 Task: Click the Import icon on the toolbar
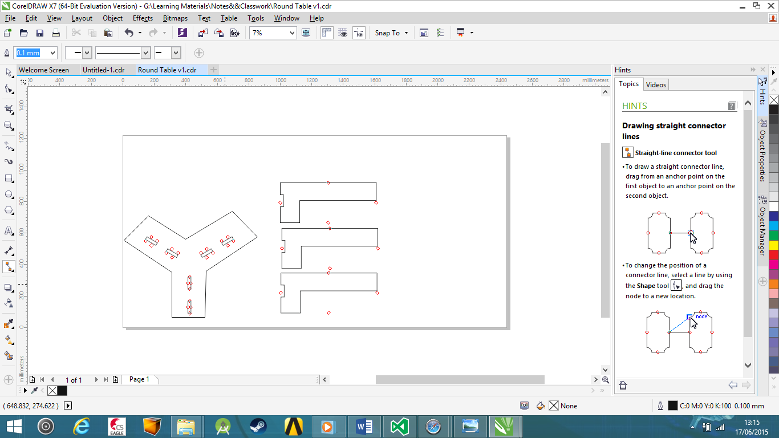tap(203, 33)
